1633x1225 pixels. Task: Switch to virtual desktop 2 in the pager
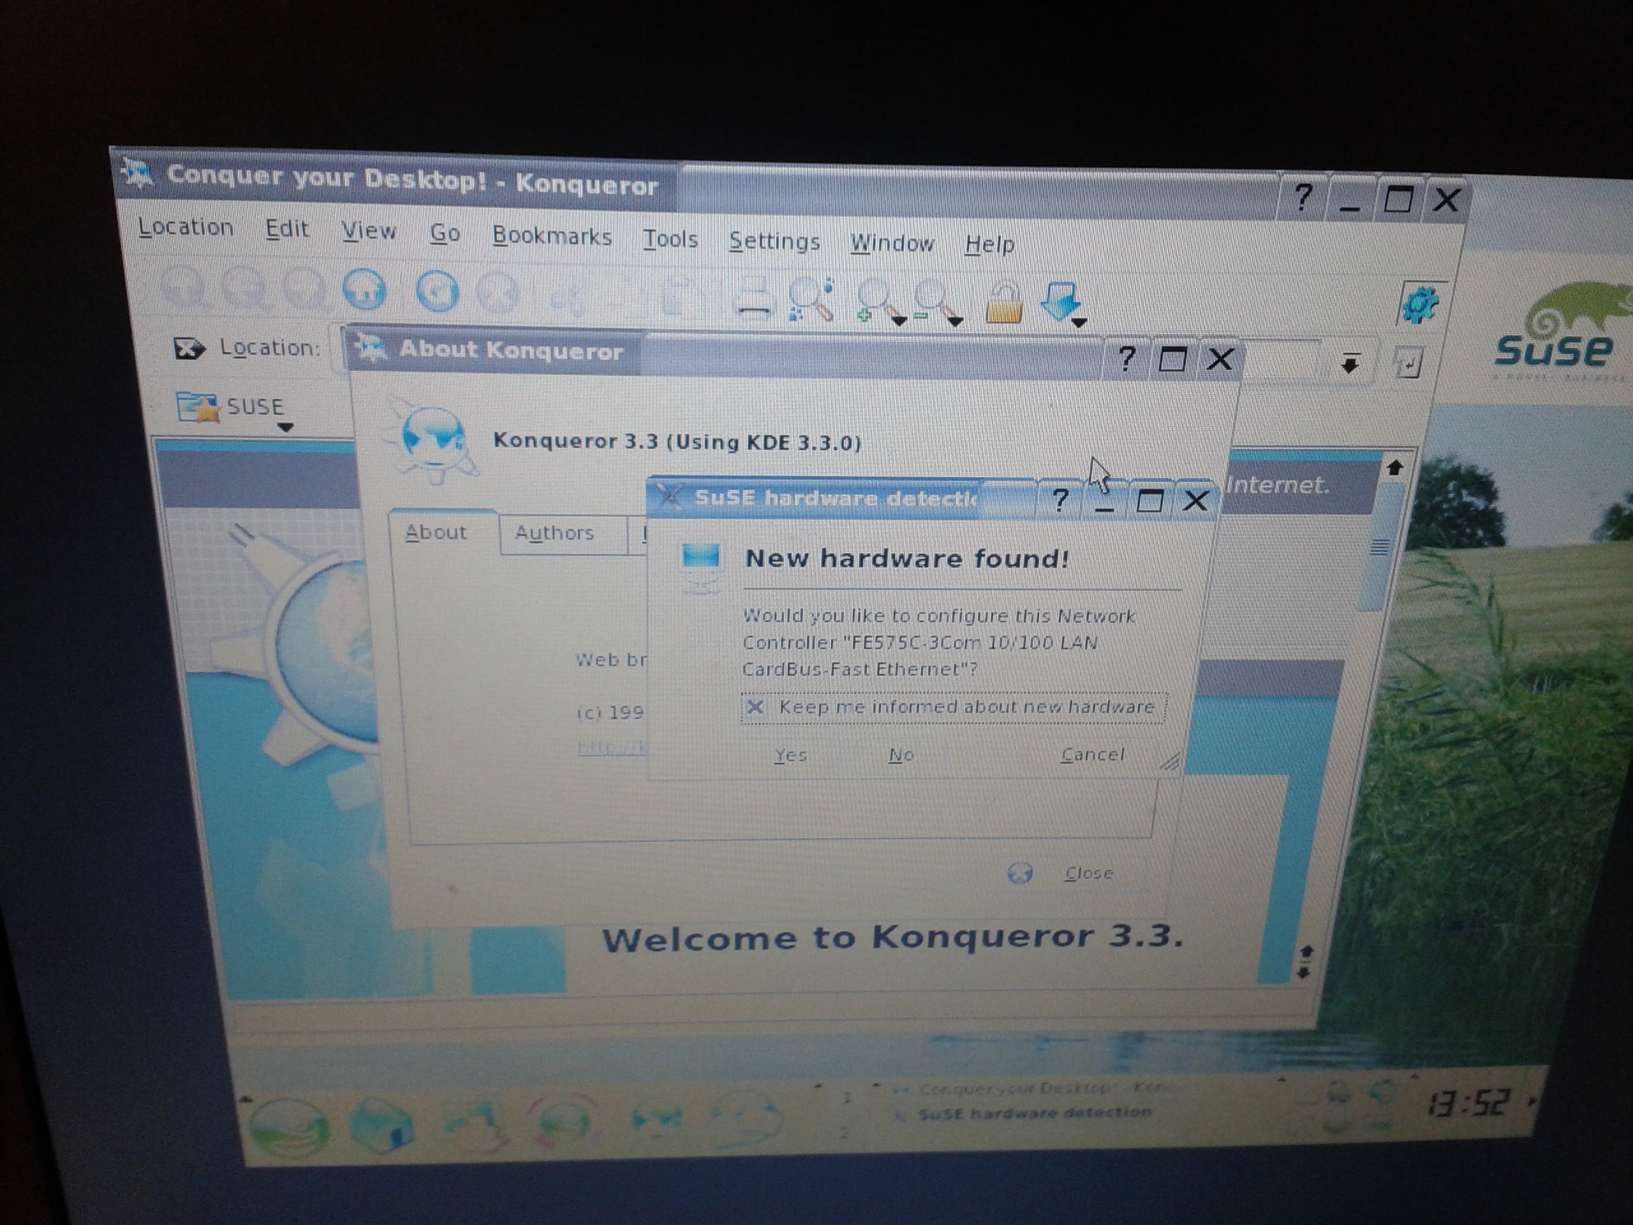coord(845,1132)
